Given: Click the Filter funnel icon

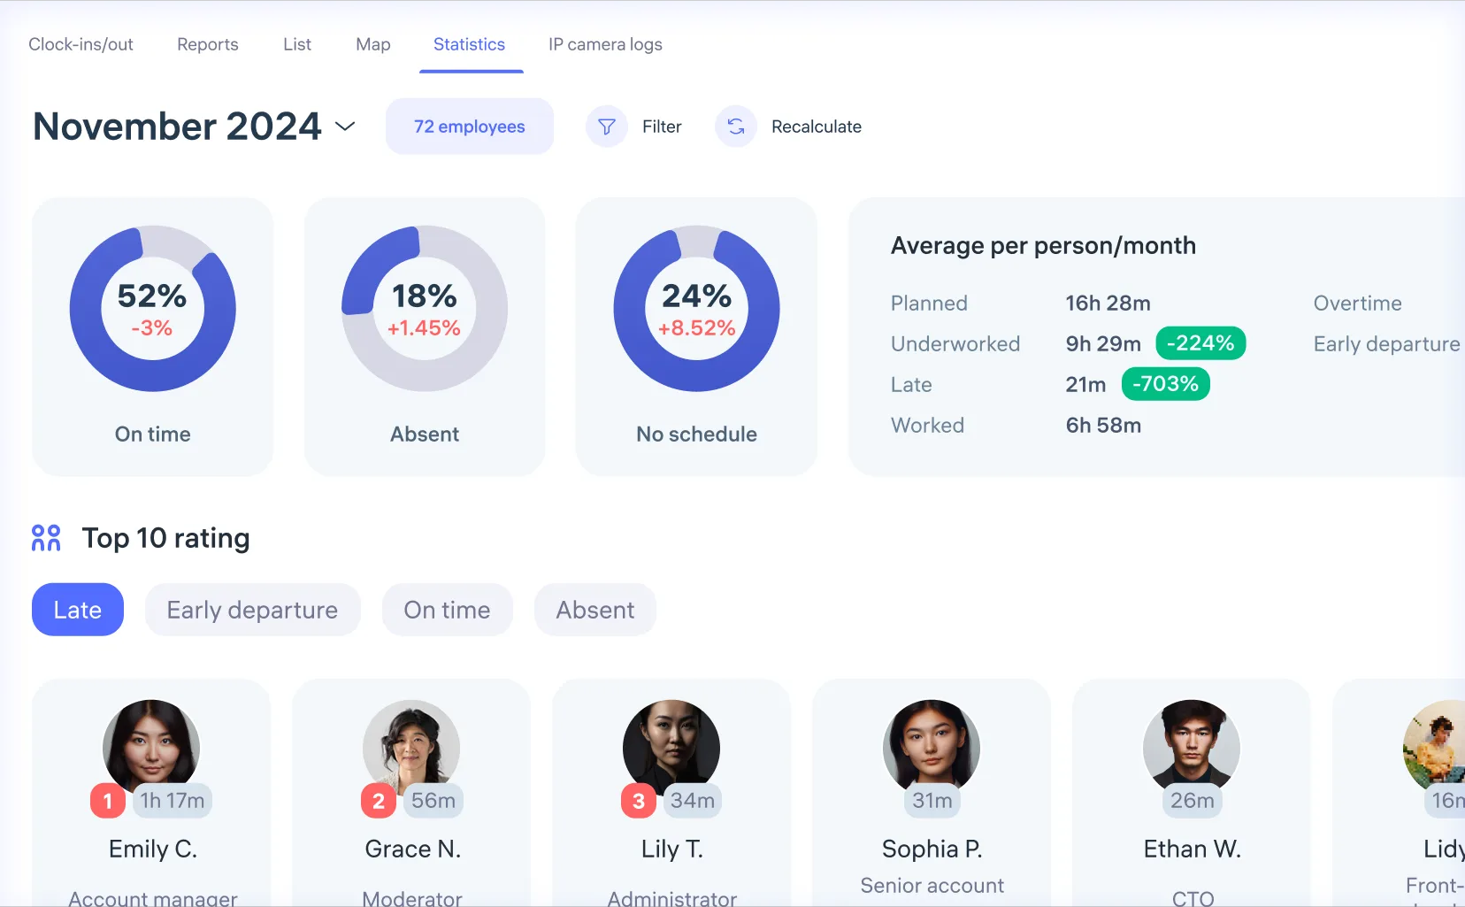Looking at the screenshot, I should click(607, 127).
